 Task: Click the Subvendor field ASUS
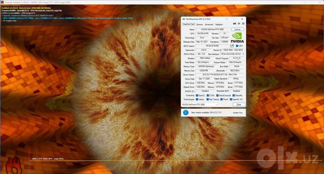[203, 50]
